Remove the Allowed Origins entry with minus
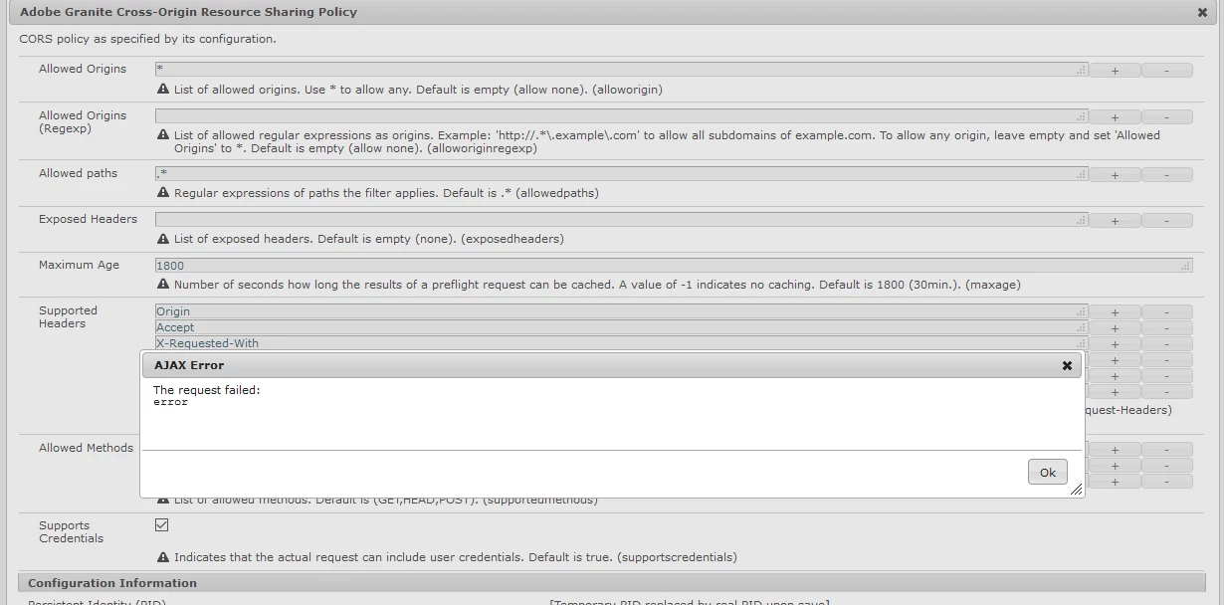The height and width of the screenshot is (605, 1224). coord(1166,71)
